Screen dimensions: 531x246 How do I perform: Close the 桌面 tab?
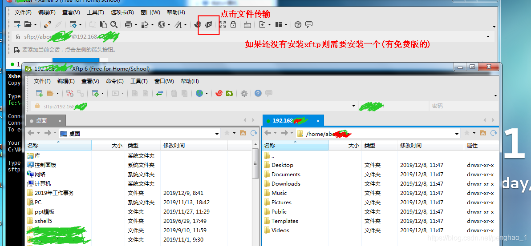pyautogui.click(x=60, y=121)
